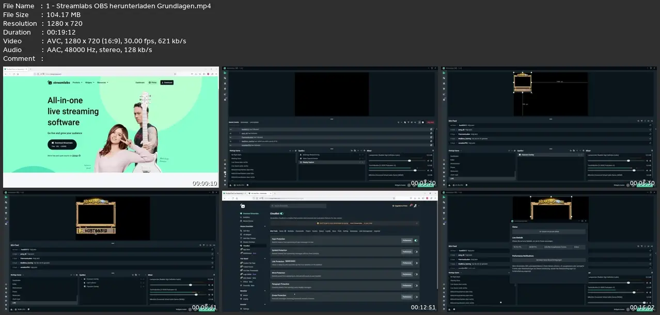Open the Github link under the download button
The width and height of the screenshot is (660, 315).
[75, 156]
